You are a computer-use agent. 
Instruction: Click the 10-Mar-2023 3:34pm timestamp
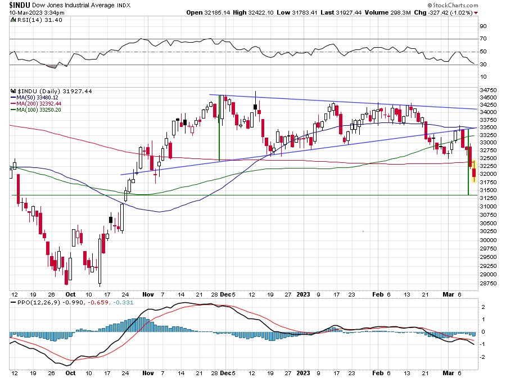click(x=37, y=13)
